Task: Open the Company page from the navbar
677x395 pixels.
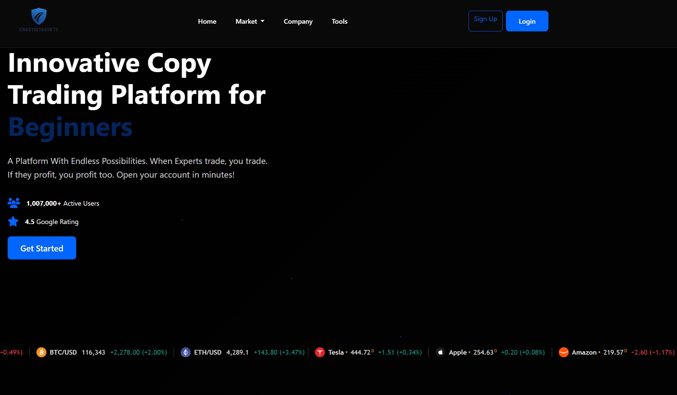Action: [298, 21]
